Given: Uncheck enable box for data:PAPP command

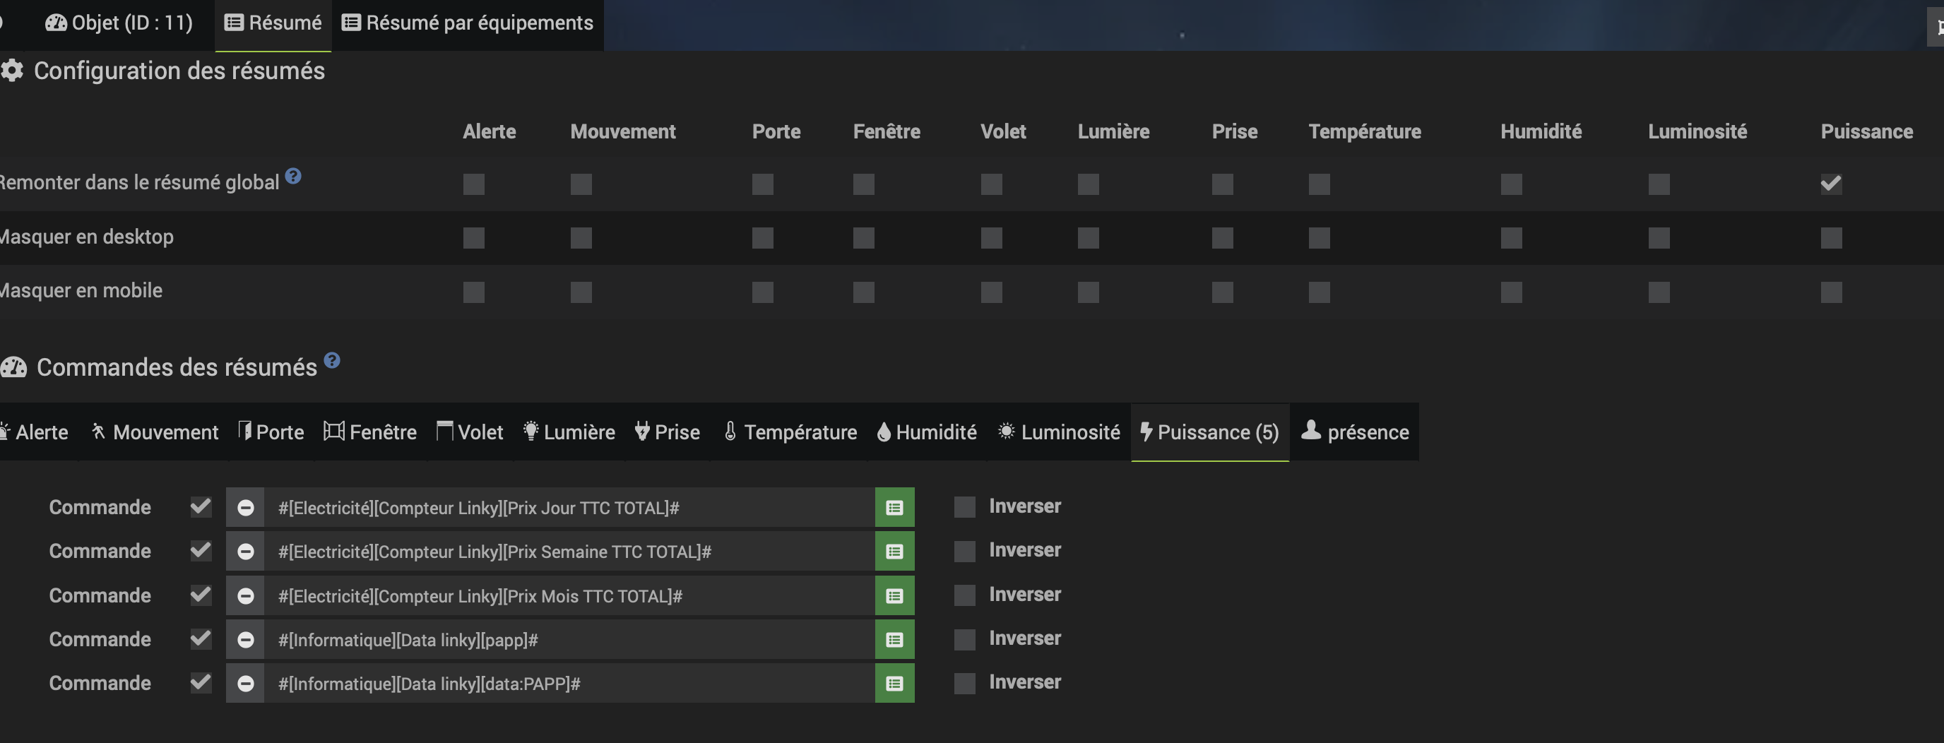Looking at the screenshot, I should coord(201,682).
